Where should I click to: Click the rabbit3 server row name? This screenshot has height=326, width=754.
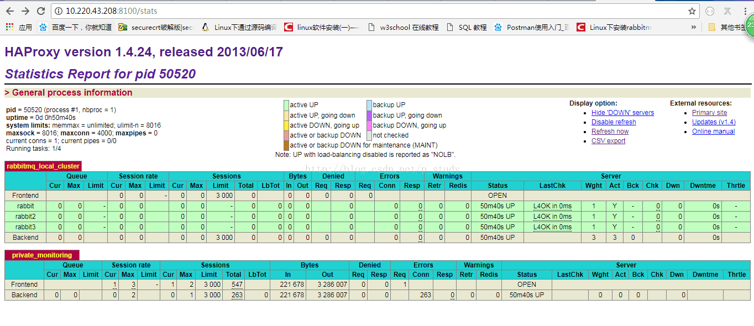coord(25,227)
